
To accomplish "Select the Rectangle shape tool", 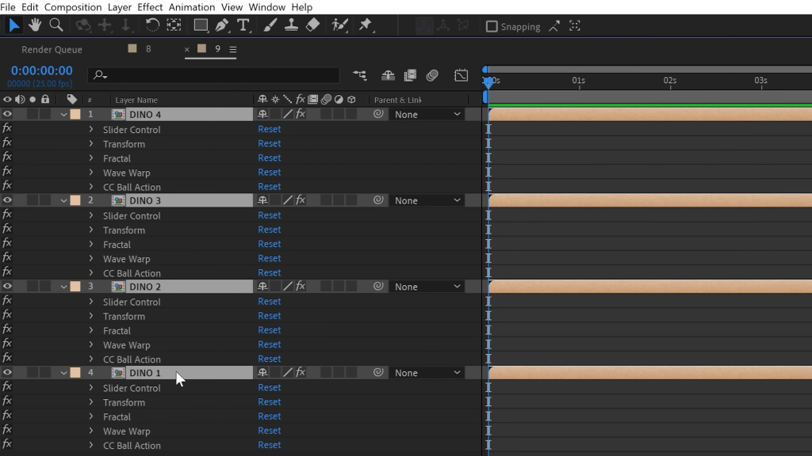I will (x=201, y=25).
